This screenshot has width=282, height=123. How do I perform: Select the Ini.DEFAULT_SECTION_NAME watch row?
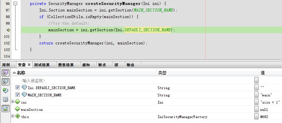click(146, 87)
